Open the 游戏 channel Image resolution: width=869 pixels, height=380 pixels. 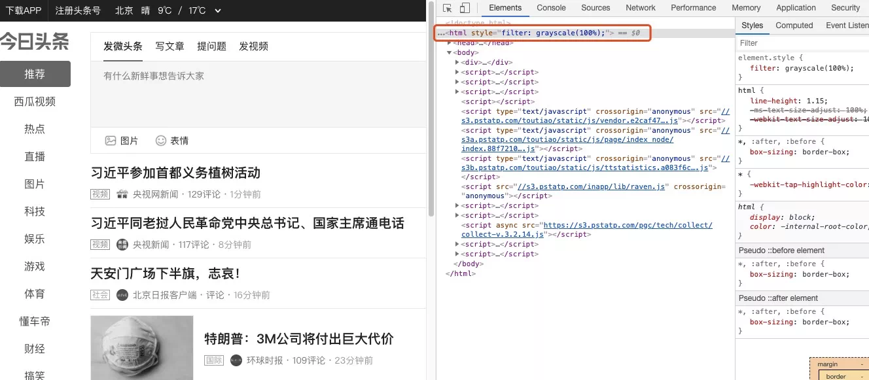pos(35,266)
